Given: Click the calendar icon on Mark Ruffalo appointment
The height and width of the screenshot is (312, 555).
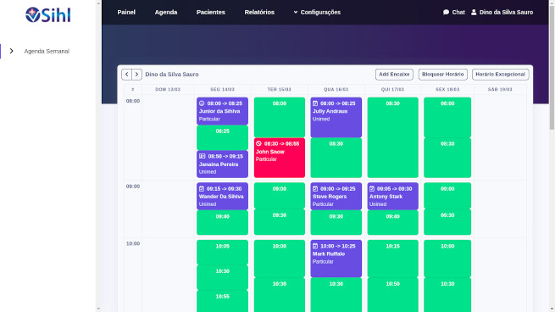Looking at the screenshot, I should [x=315, y=246].
